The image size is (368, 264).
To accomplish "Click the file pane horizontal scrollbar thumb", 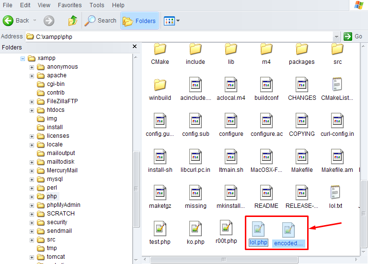I will coord(224,260).
